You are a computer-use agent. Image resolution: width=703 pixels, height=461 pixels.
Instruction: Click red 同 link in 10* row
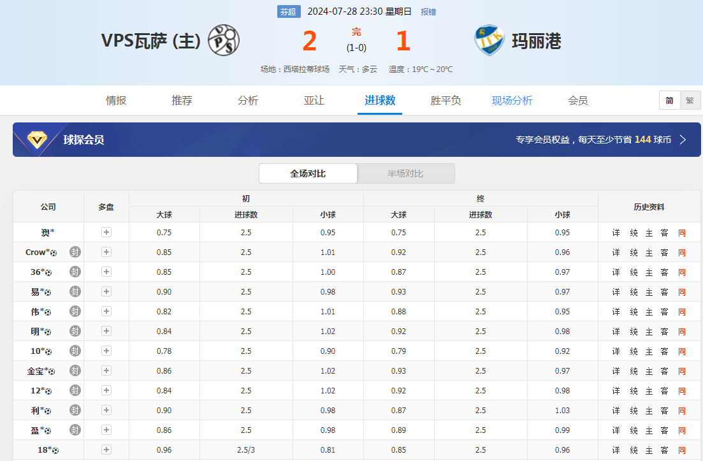[681, 351]
